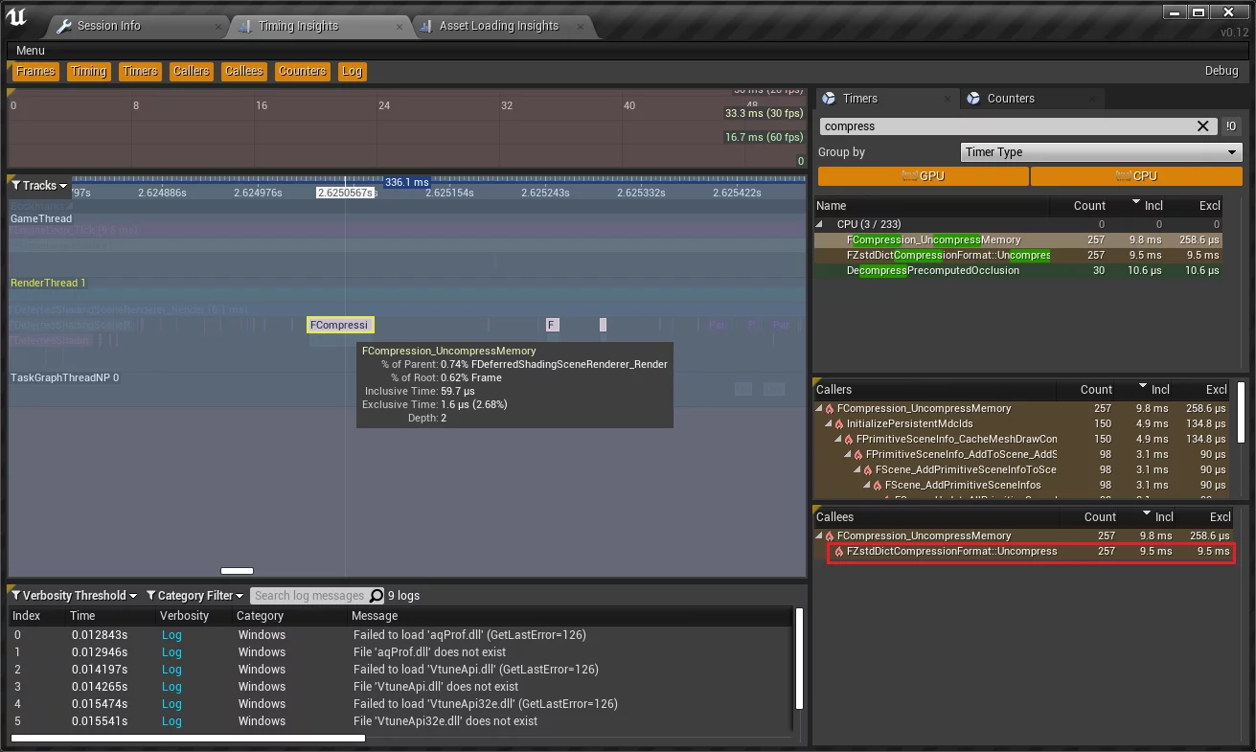Open the Group by Timer Type dropdown
Image resolution: width=1256 pixels, height=752 pixels.
1101,152
